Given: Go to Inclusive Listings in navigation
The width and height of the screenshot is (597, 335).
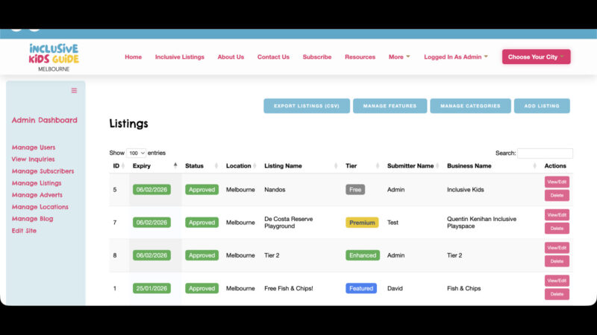Looking at the screenshot, I should pos(179,57).
